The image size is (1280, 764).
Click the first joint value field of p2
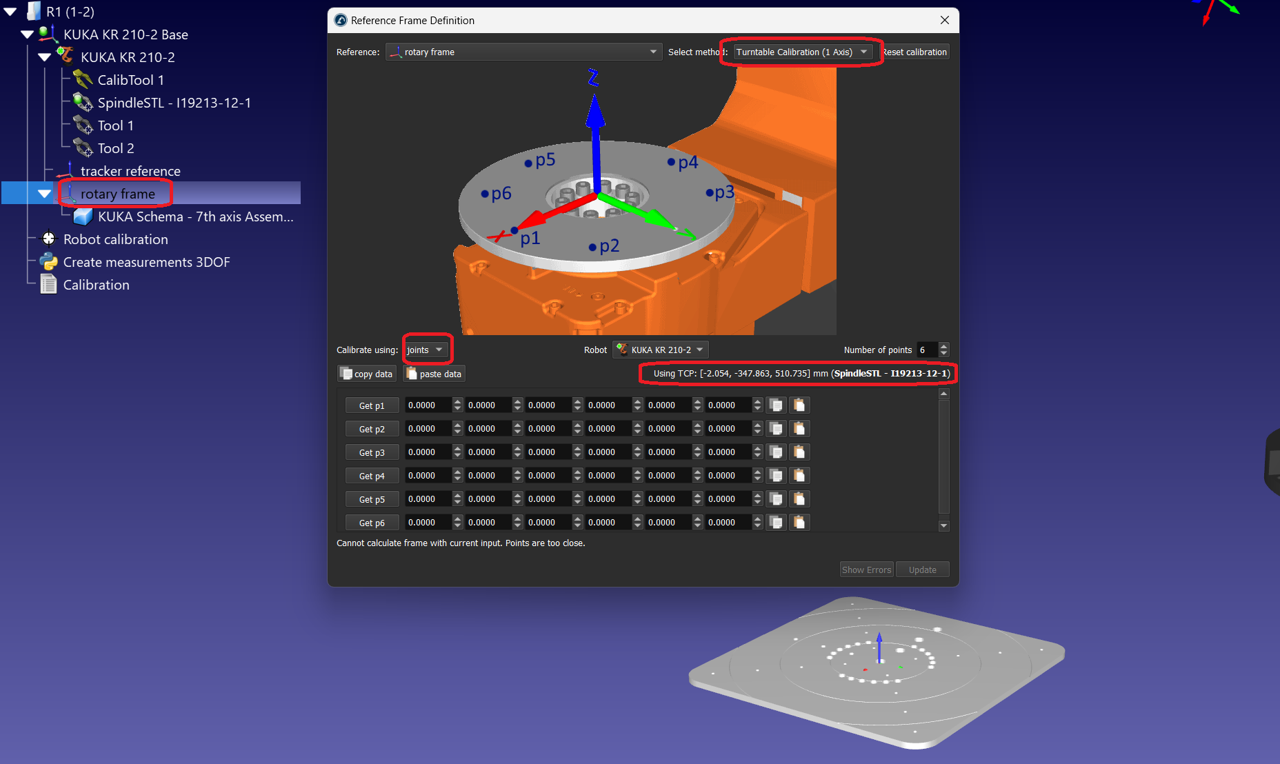point(428,429)
